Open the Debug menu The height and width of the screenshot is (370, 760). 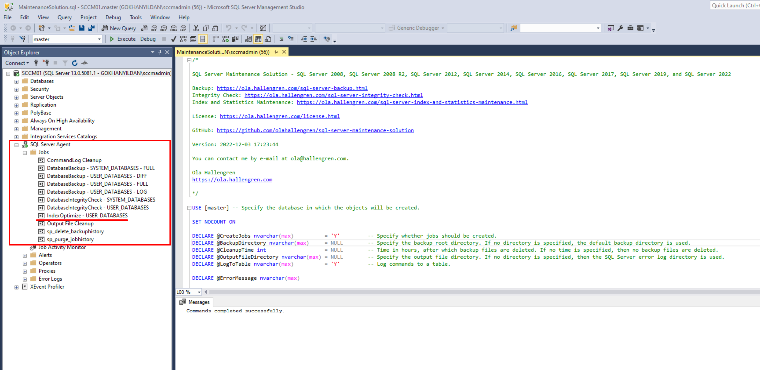pyautogui.click(x=113, y=17)
